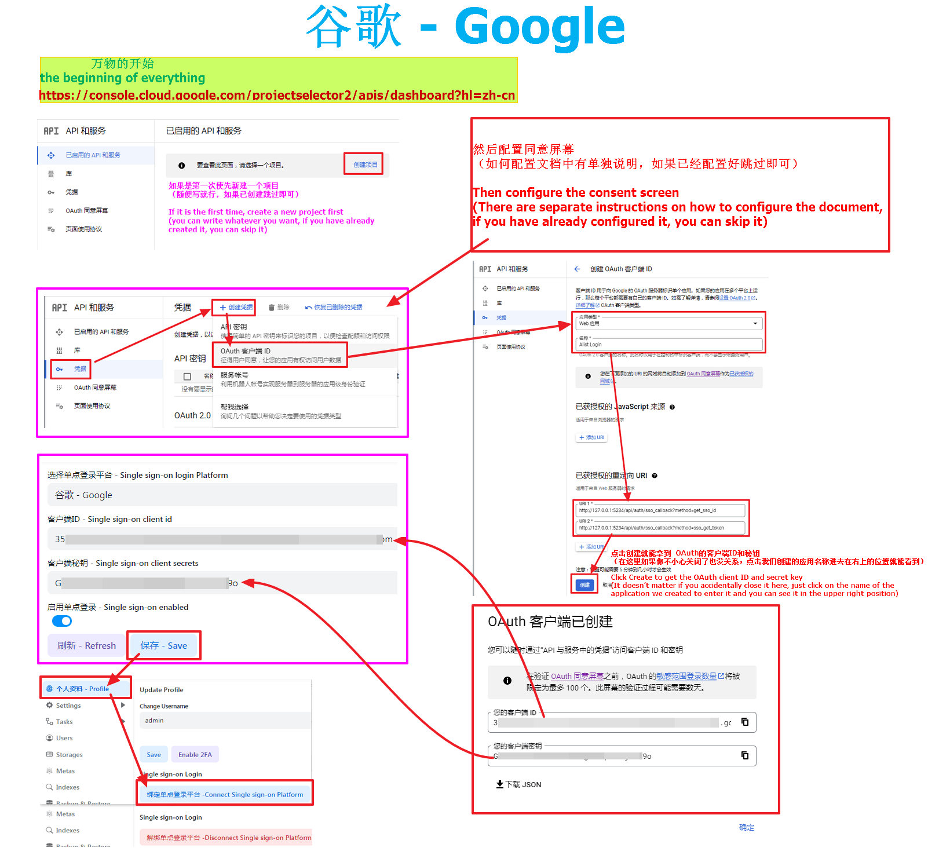Open console.cloud.google.com URL in green banner
Image resolution: width=928 pixels, height=855 pixels.
[277, 95]
